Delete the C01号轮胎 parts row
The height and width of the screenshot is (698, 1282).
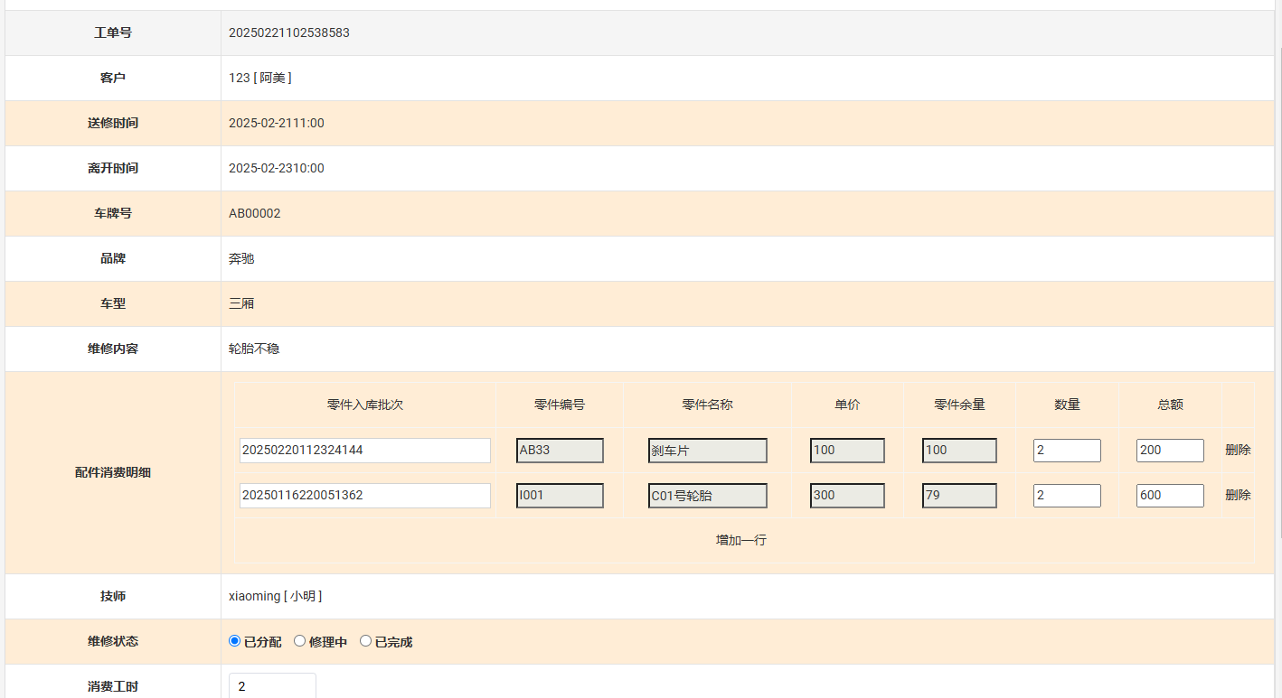point(1238,495)
